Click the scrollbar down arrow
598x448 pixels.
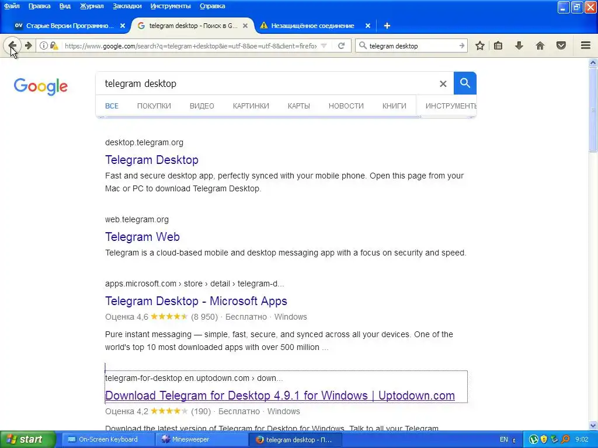point(593,425)
